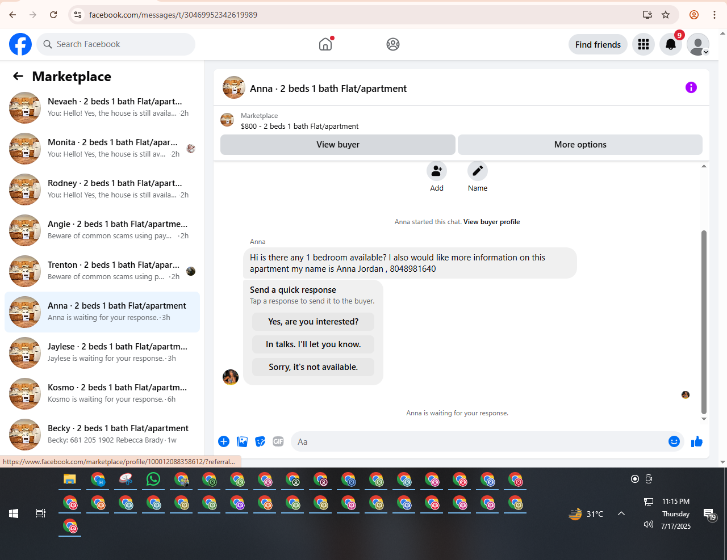Viewport: 727px width, 560px height.
Task: Open the Kosmo conversation
Action: [102, 394]
